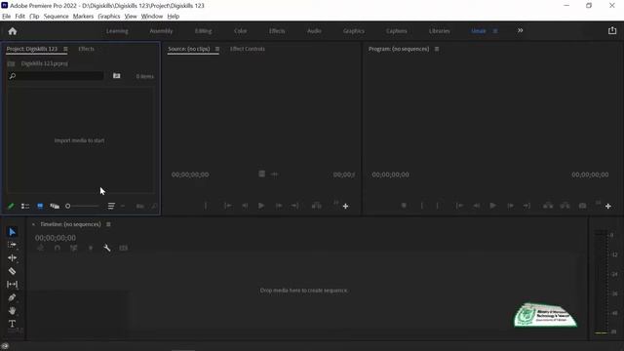
Task: Toggle the project writable green pencil
Action: pyautogui.click(x=11, y=206)
